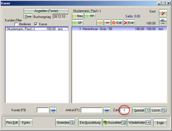Minimize the Kasse window

coord(159,3)
